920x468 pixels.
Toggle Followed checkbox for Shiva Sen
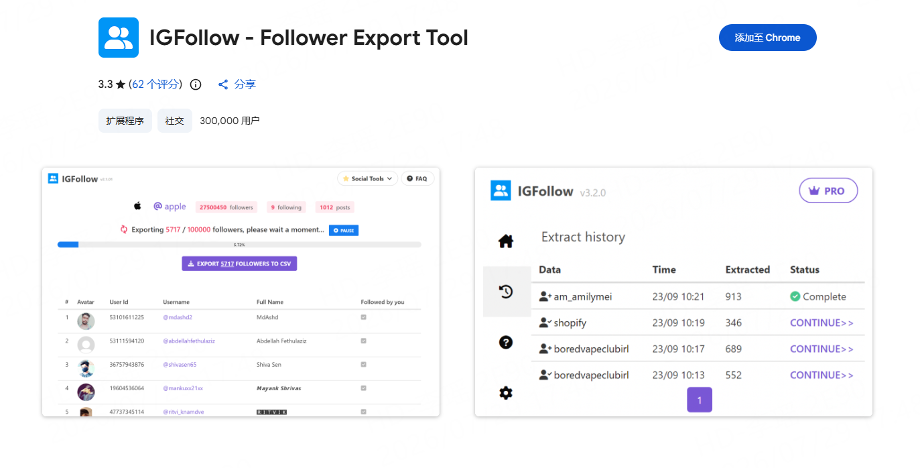tap(364, 364)
